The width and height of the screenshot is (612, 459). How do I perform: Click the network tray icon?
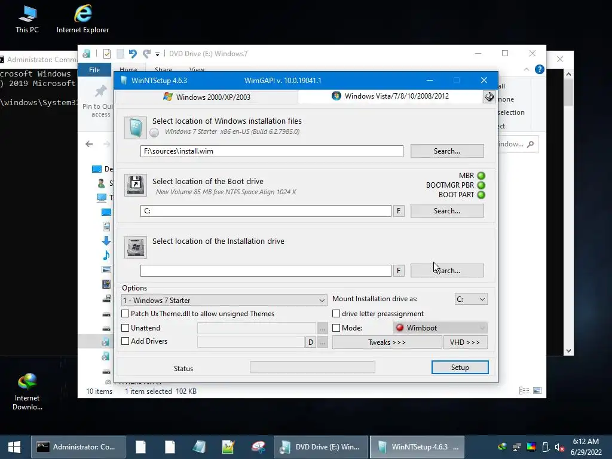coord(517,447)
